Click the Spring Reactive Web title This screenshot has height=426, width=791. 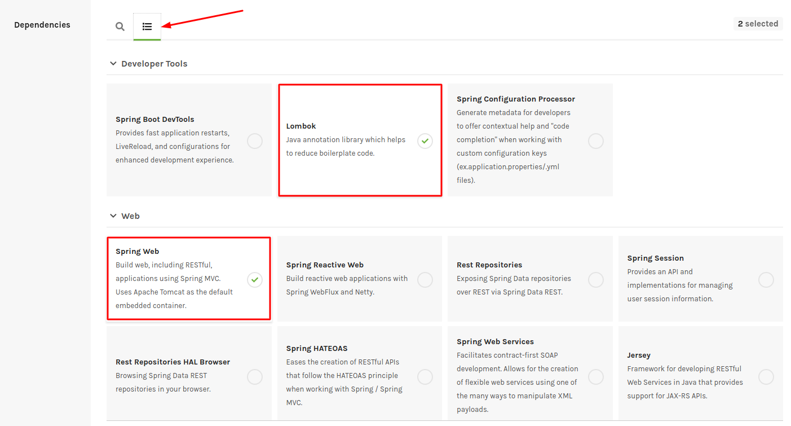tap(325, 265)
